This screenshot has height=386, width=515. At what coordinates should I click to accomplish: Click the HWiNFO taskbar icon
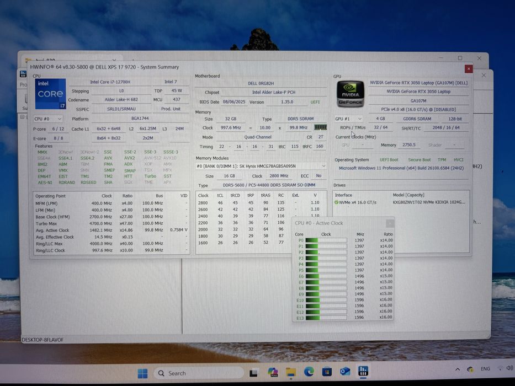coord(363,371)
